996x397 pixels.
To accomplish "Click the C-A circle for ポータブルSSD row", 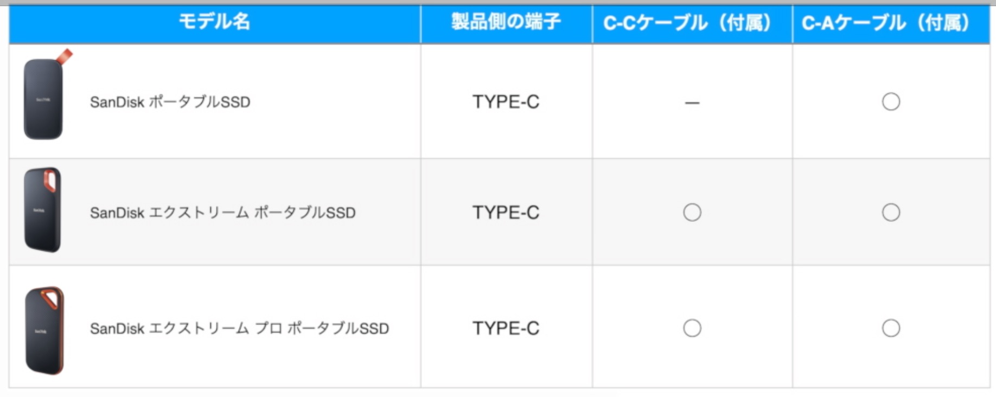I will pyautogui.click(x=891, y=101).
